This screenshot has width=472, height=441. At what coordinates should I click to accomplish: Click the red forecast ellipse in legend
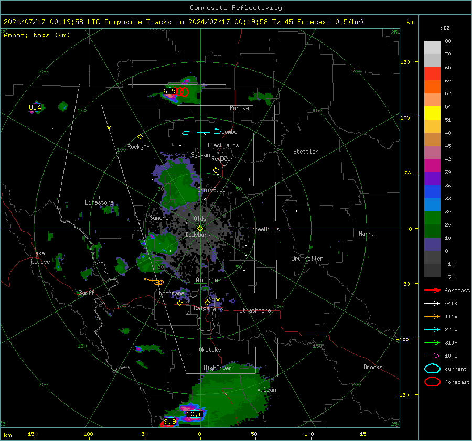click(432, 382)
